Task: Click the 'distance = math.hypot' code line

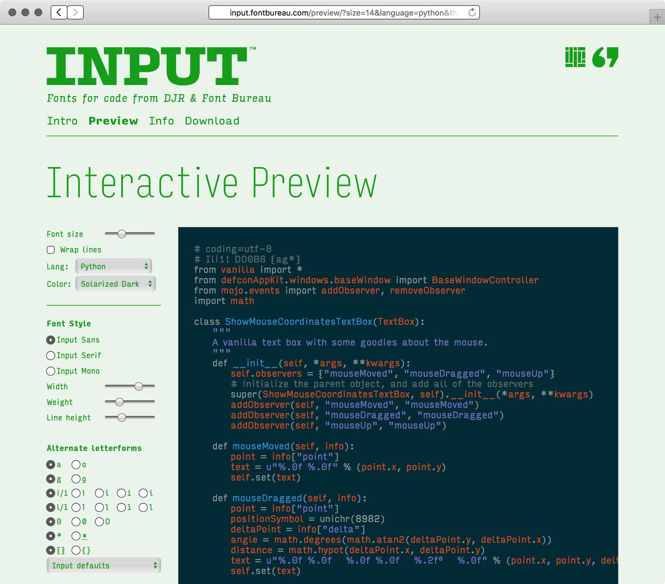Action: (358, 550)
